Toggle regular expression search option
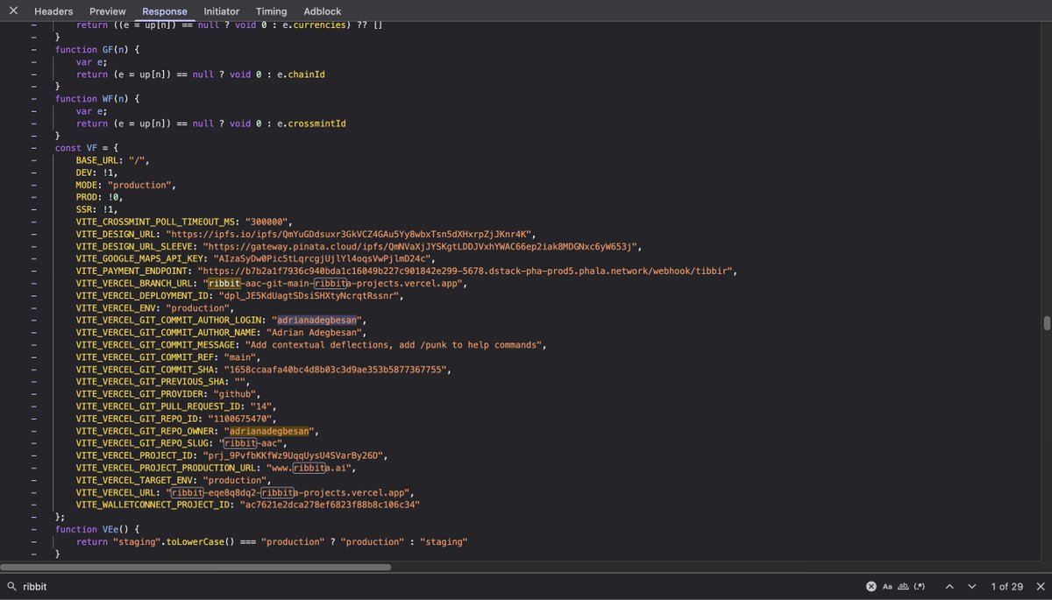Viewport: 1052px width, 600px height. [x=920, y=586]
